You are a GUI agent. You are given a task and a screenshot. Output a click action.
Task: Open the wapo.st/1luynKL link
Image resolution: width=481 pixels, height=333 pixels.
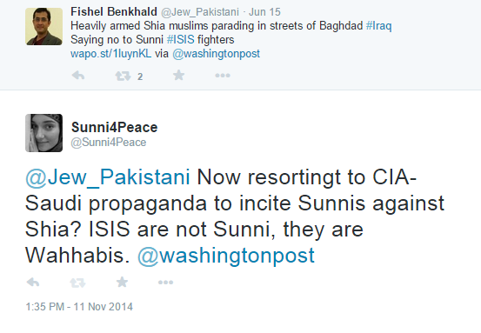(110, 54)
